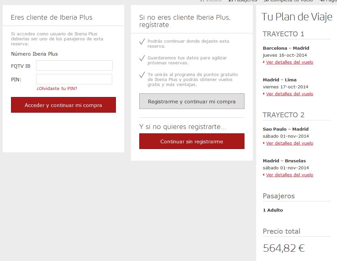Click red arrow icon under Sao Paulo – Madrid

click(264, 143)
